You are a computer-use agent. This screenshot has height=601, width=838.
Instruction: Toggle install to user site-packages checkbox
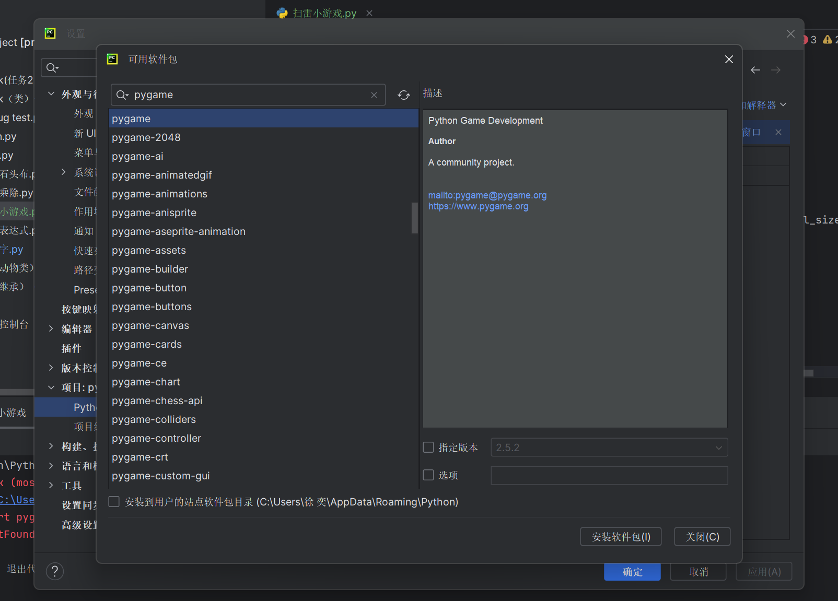click(x=114, y=502)
